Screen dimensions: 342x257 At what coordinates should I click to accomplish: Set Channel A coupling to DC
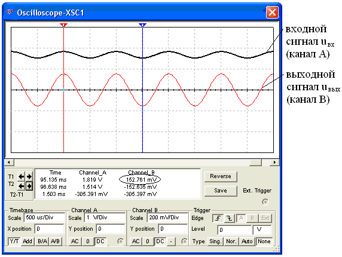pyautogui.click(x=100, y=241)
